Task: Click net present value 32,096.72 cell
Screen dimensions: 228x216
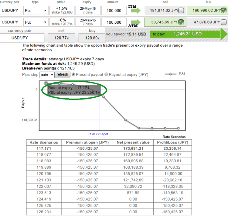Action: [133, 186]
